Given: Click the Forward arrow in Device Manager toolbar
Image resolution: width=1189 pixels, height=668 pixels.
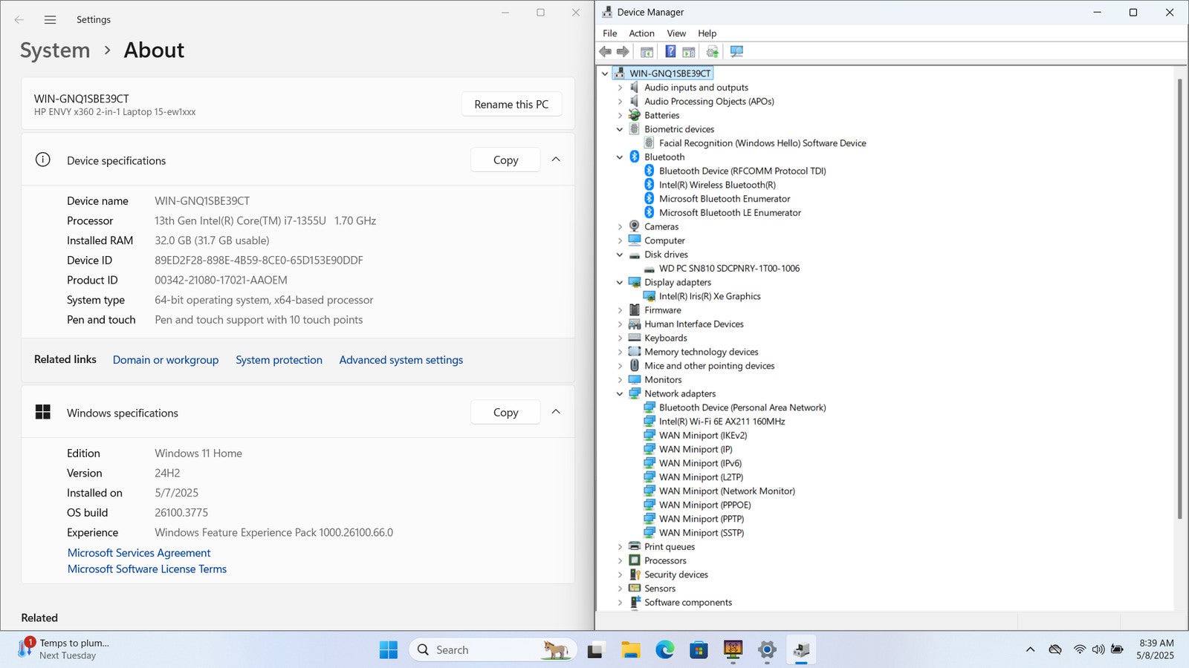Looking at the screenshot, I should (x=623, y=51).
